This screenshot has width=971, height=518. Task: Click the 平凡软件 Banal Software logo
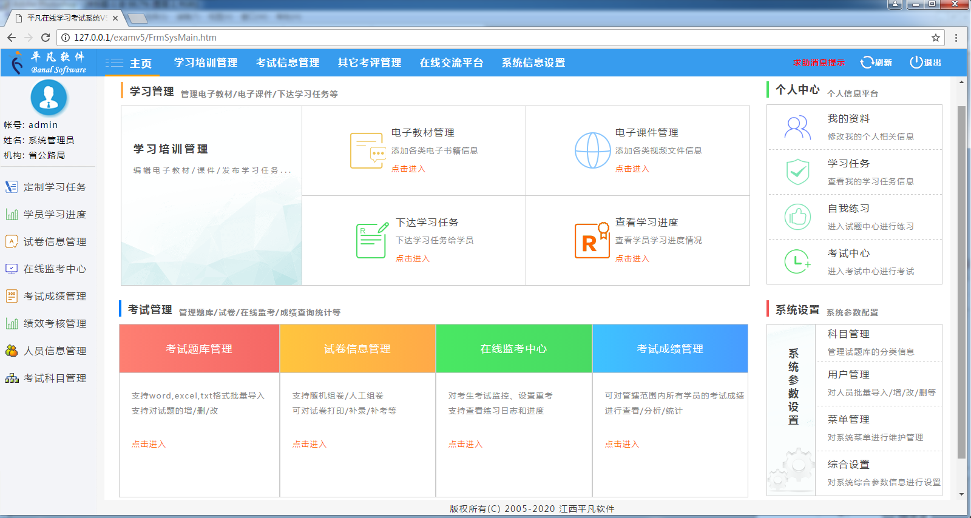50,62
